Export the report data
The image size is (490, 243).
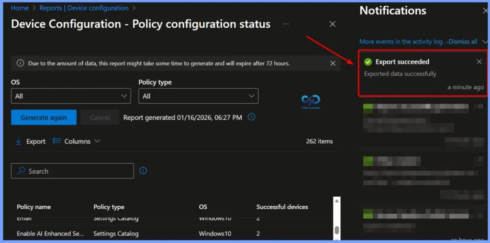pyautogui.click(x=31, y=141)
